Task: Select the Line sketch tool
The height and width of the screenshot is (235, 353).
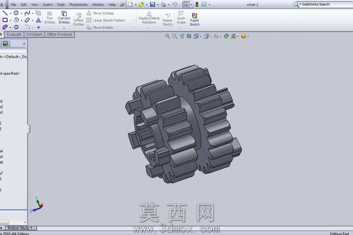Action: tap(5, 13)
